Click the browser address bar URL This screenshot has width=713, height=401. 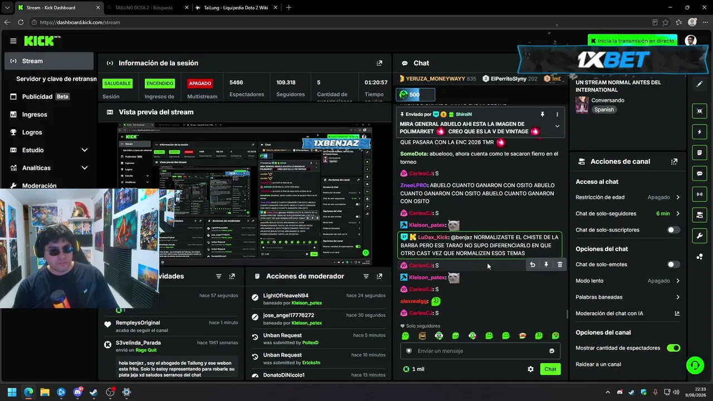pos(80,22)
